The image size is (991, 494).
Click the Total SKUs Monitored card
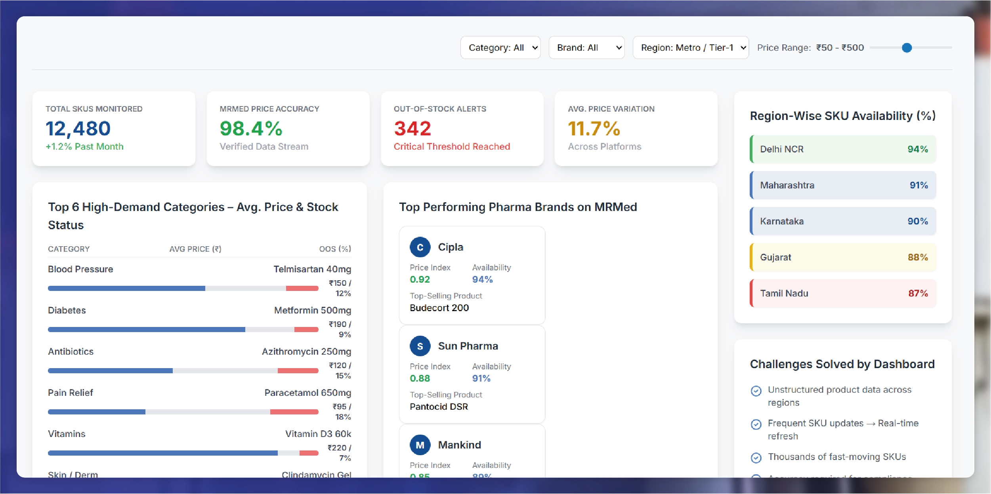click(x=114, y=129)
